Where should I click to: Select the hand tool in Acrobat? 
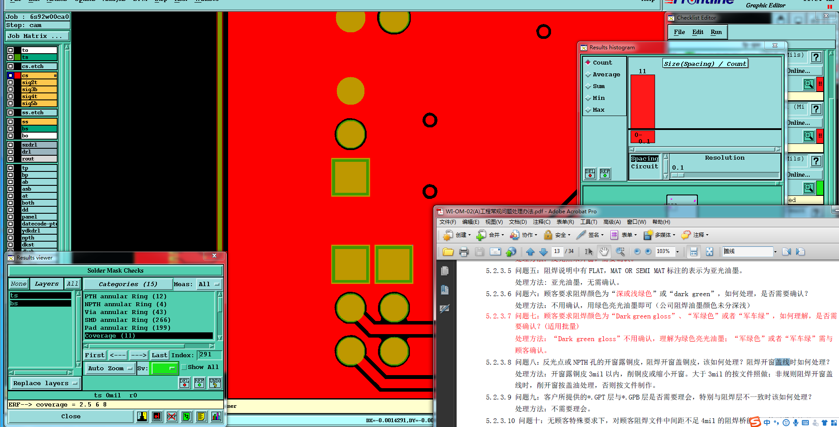[604, 252]
